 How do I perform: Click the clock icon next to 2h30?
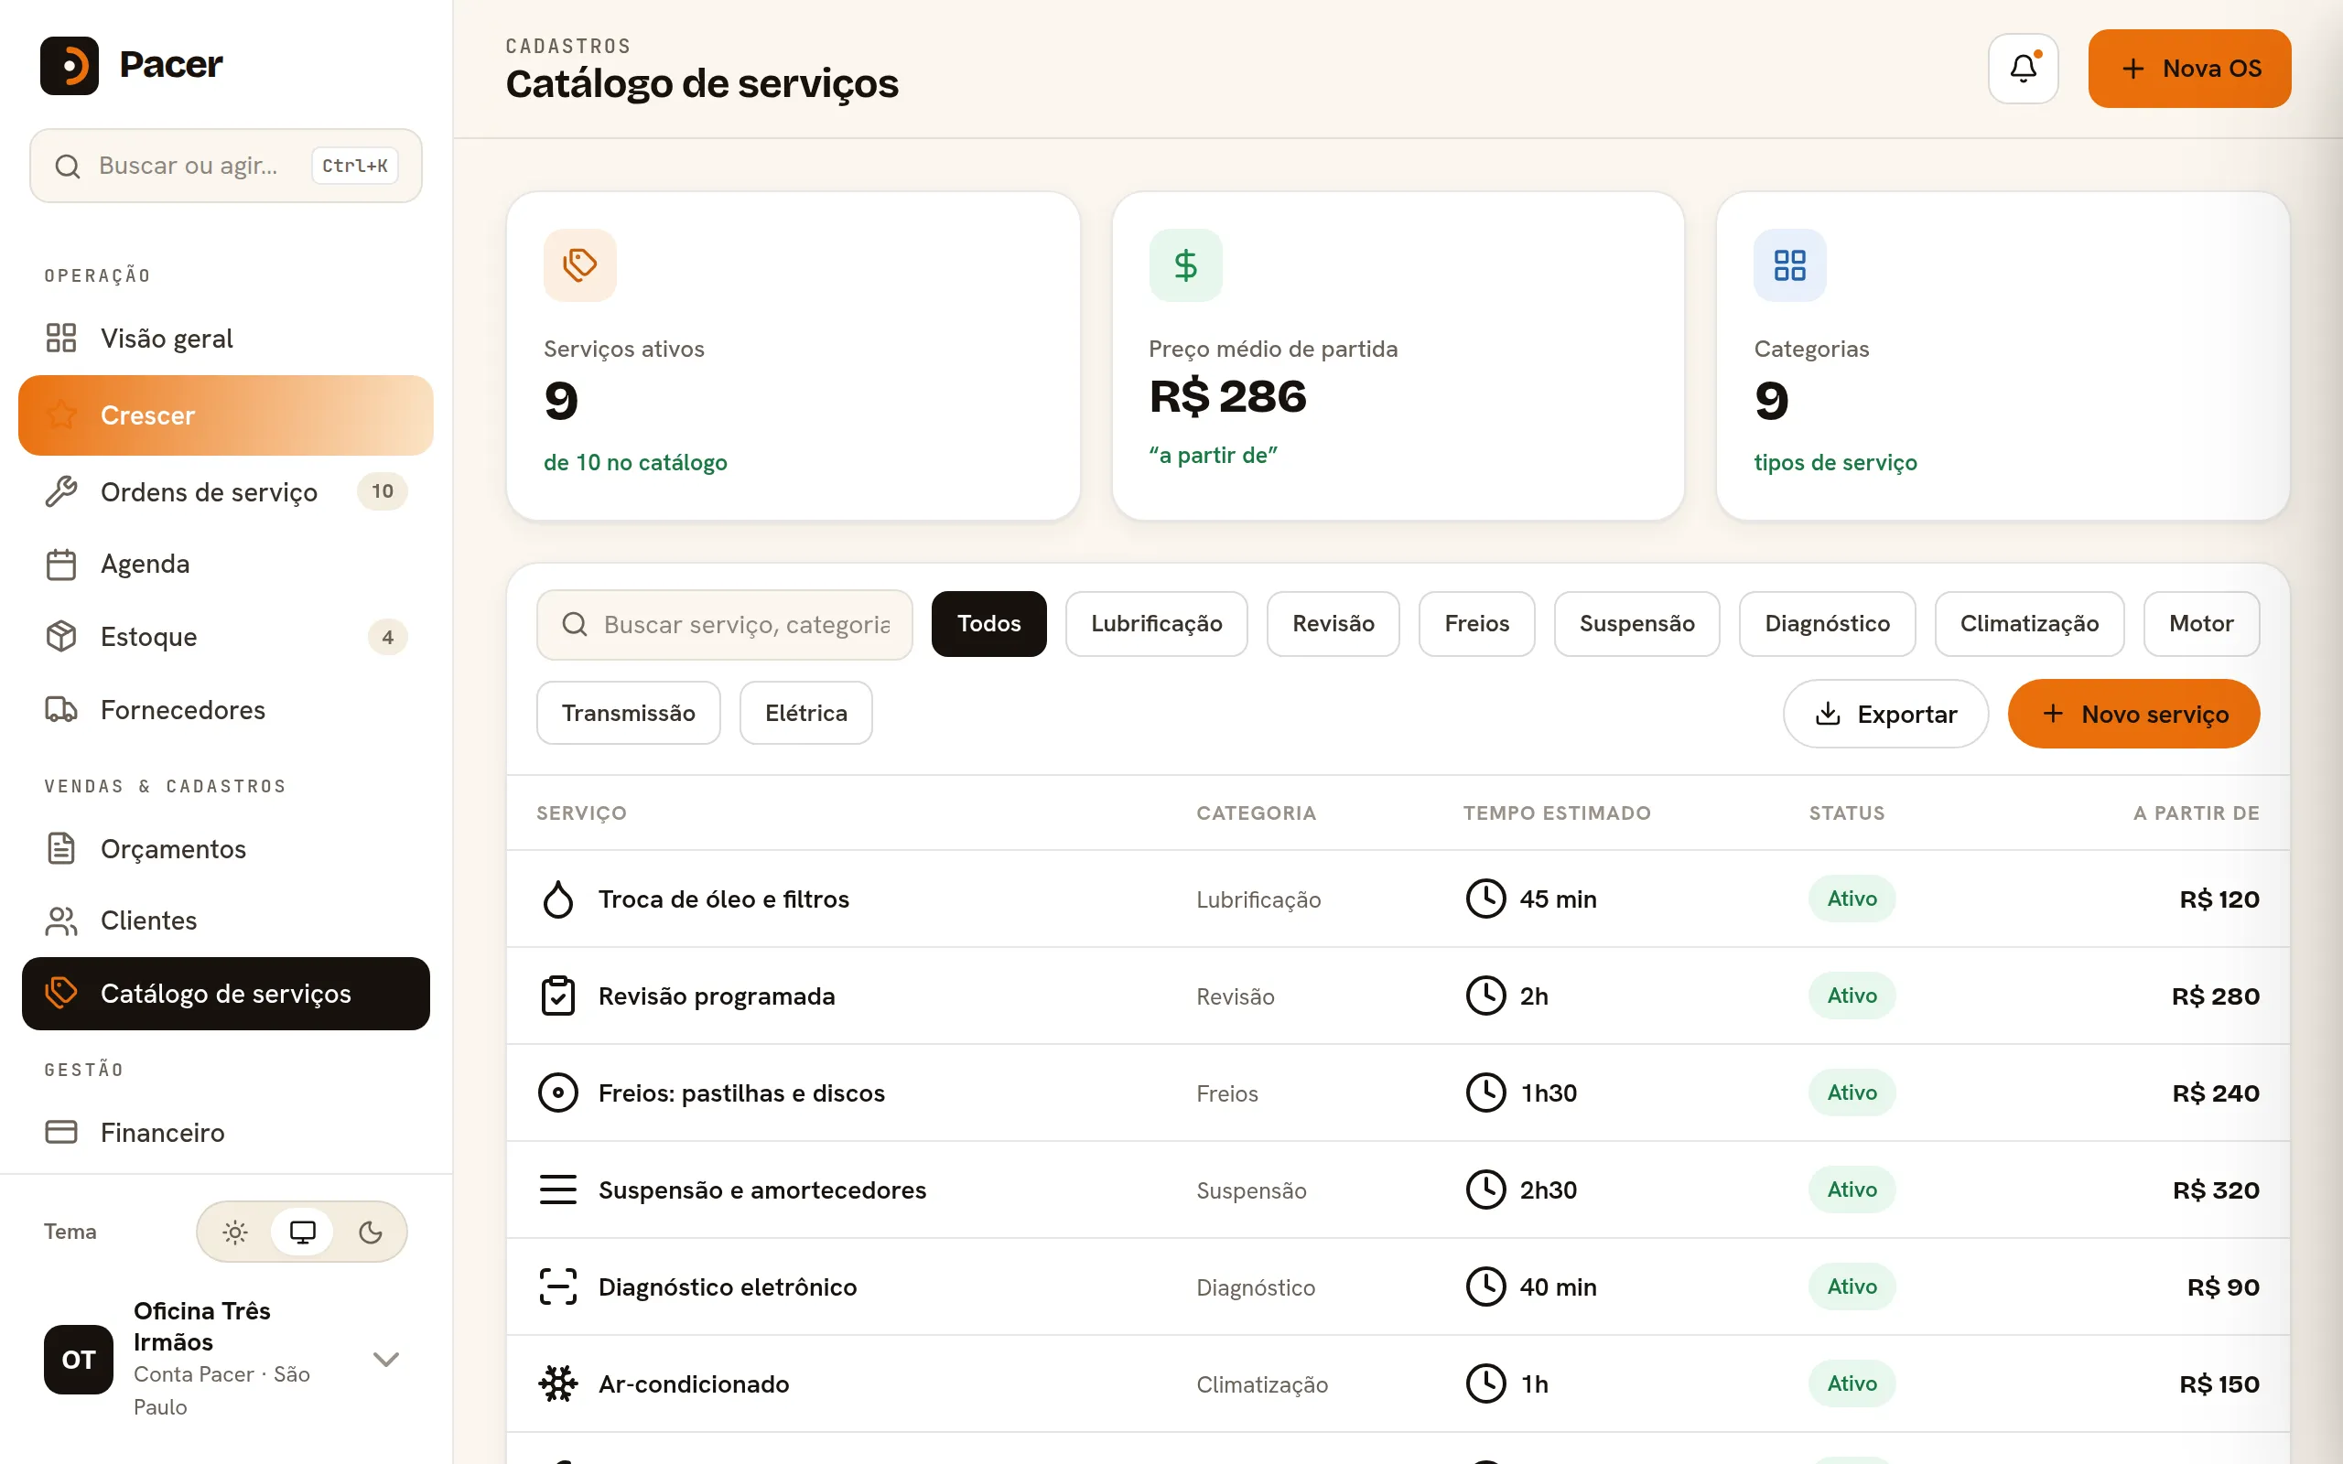[x=1485, y=1189]
